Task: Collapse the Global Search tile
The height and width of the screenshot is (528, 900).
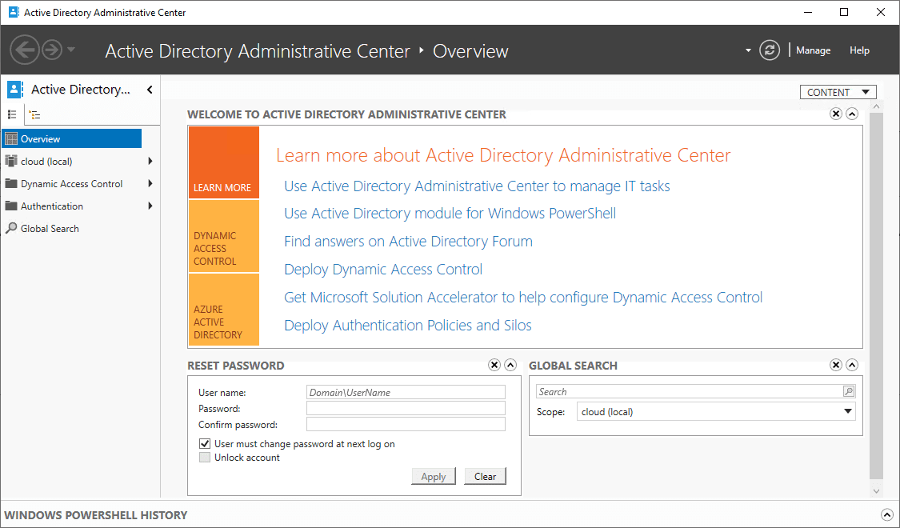Action: click(852, 366)
